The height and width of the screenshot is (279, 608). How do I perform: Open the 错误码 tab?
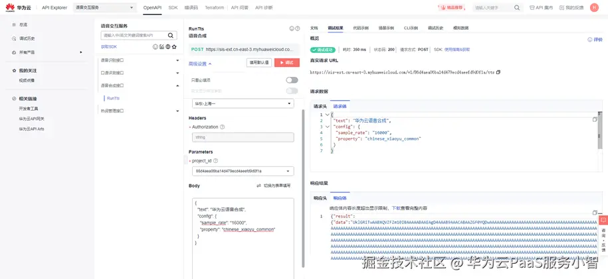[x=191, y=7]
